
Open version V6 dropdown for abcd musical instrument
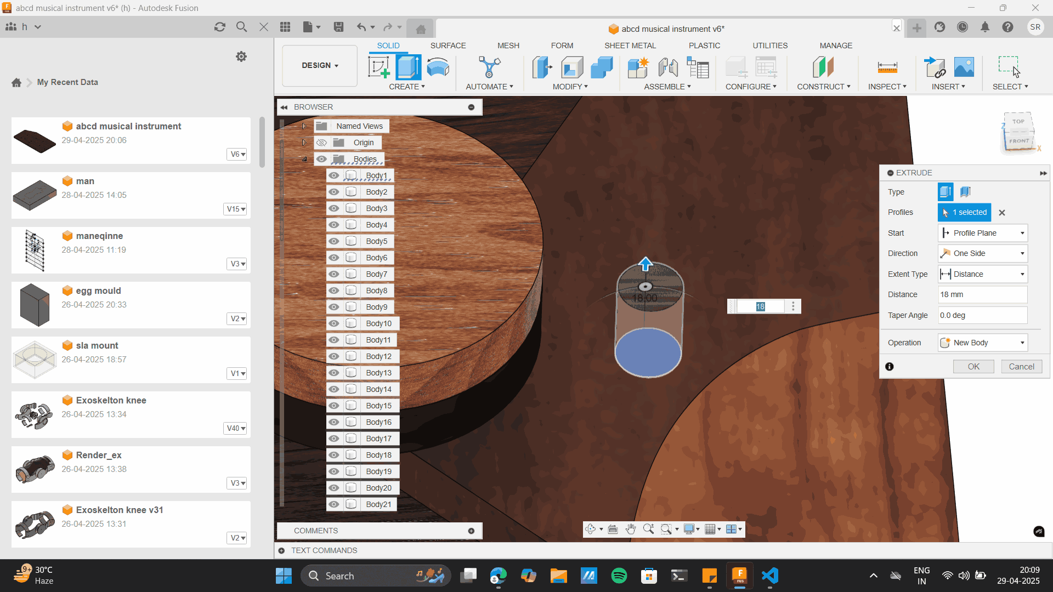click(x=237, y=154)
